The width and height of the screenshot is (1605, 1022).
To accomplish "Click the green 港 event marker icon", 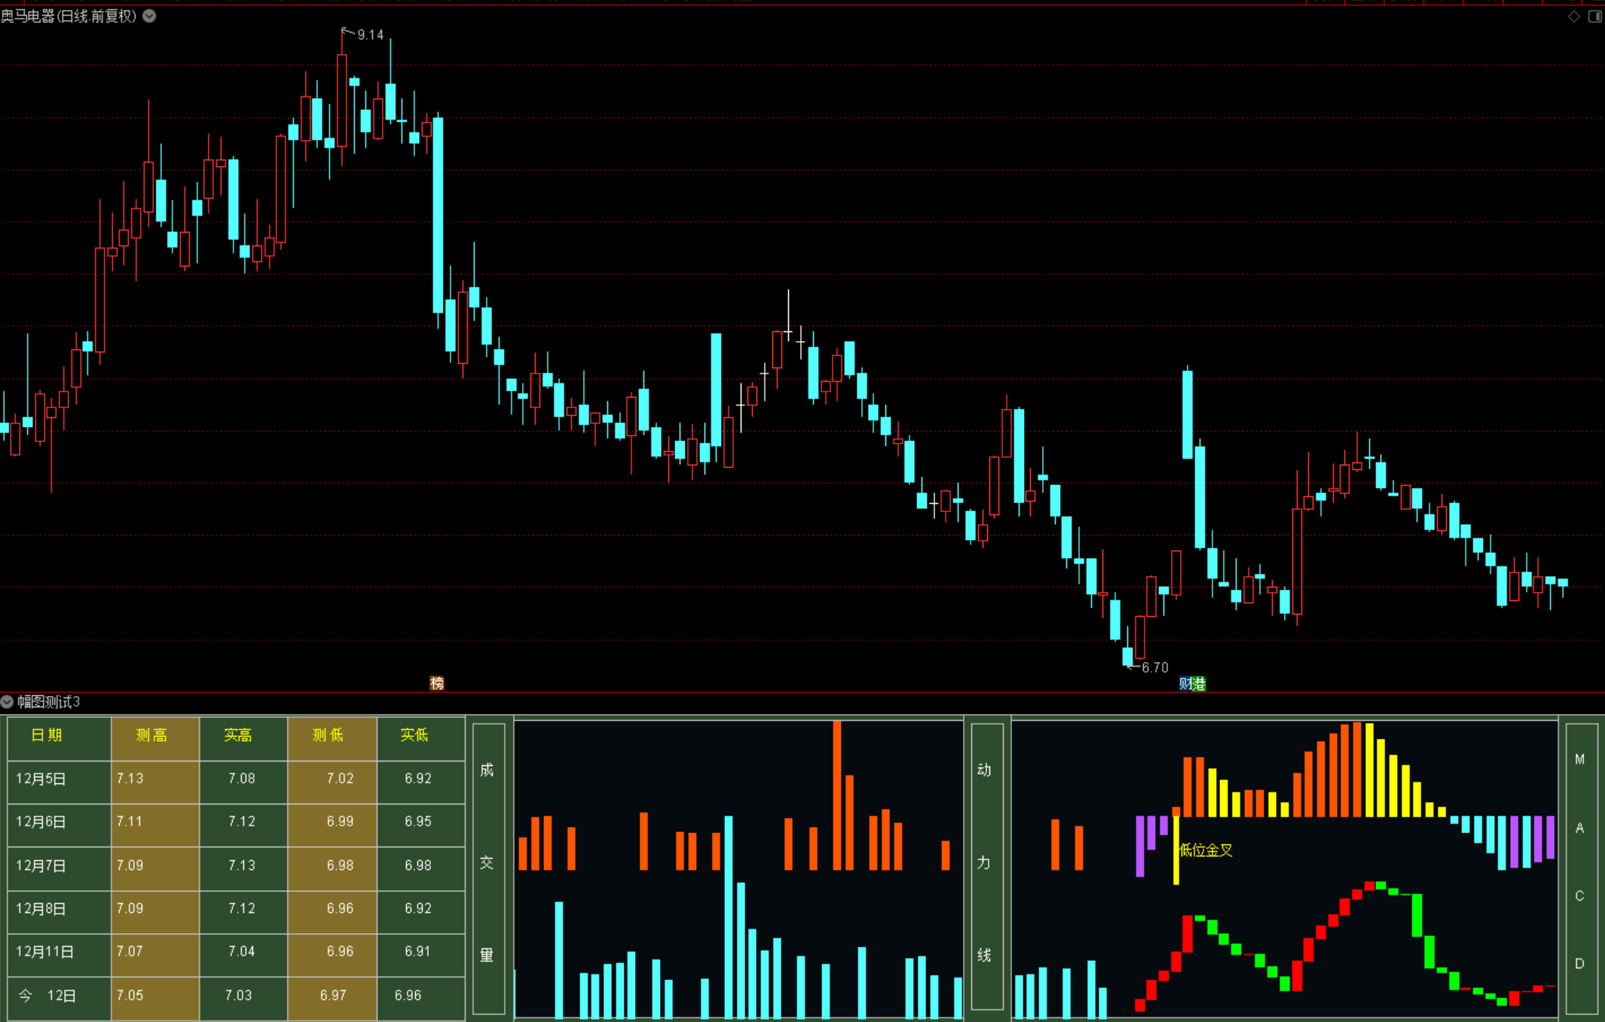I will coord(1199,683).
